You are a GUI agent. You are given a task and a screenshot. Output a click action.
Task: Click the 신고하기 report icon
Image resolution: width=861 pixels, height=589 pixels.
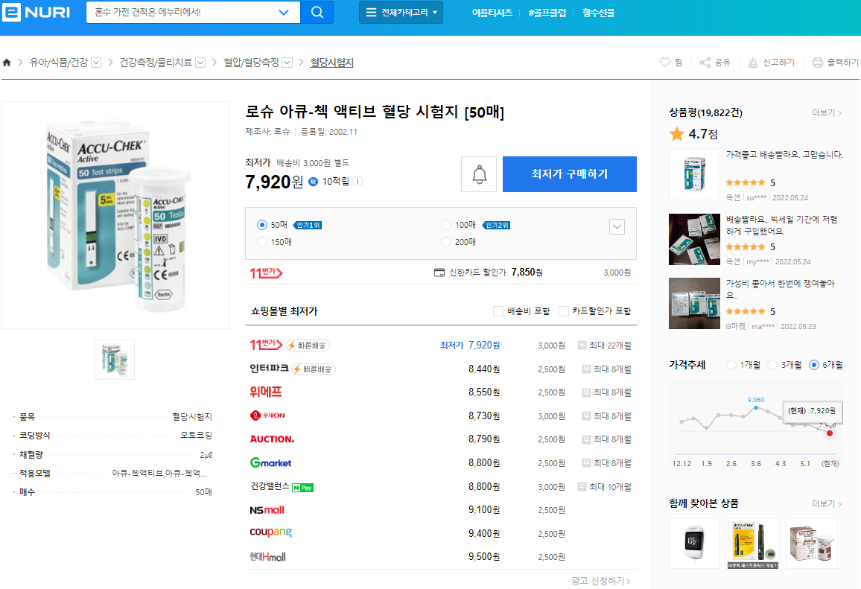click(x=753, y=63)
